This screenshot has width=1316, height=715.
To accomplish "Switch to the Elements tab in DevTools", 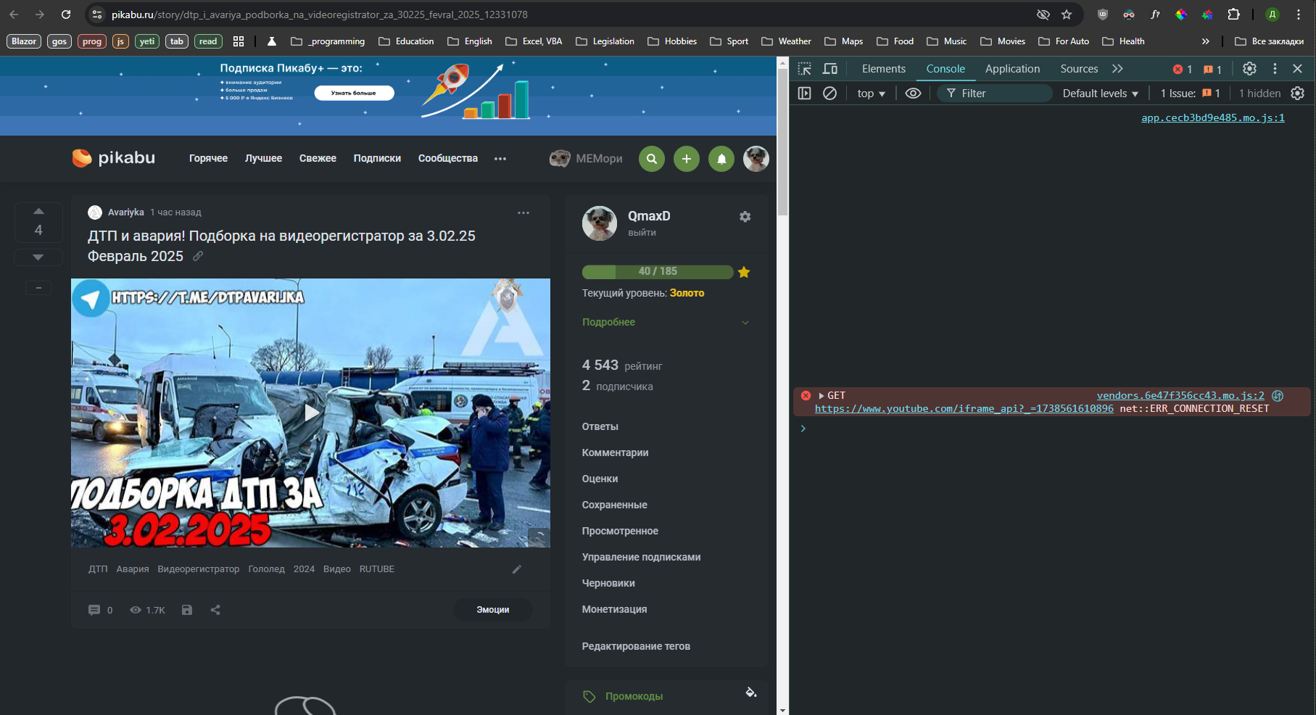I will [x=883, y=69].
